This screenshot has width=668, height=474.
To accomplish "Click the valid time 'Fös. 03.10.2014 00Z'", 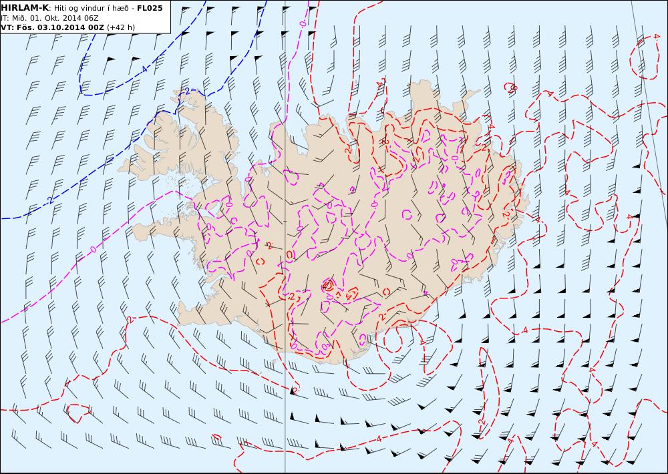I will click(x=59, y=27).
